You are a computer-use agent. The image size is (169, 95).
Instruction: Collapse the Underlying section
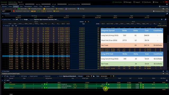tap(2, 14)
